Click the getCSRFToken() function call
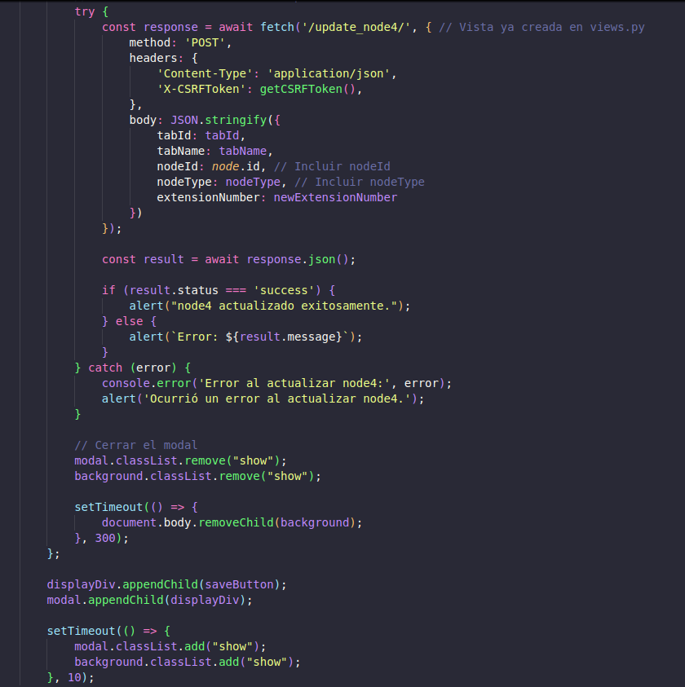Screen dimensions: 685x687 307,89
